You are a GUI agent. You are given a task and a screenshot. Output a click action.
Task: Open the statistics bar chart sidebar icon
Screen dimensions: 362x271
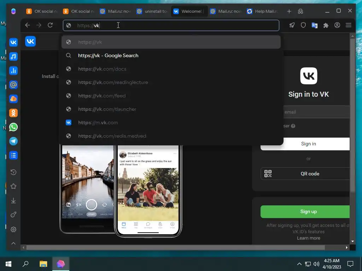tap(13, 71)
